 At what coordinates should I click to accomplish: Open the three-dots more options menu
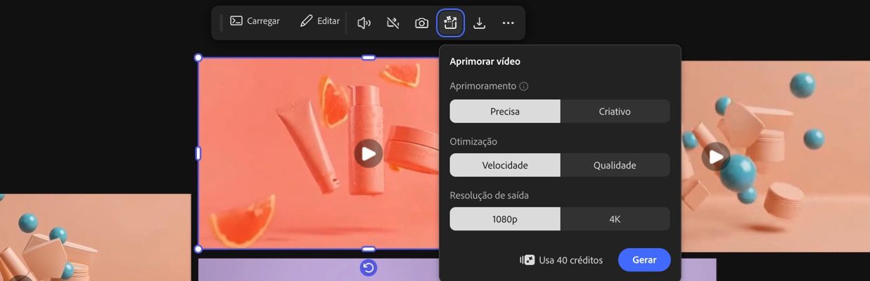tap(508, 23)
